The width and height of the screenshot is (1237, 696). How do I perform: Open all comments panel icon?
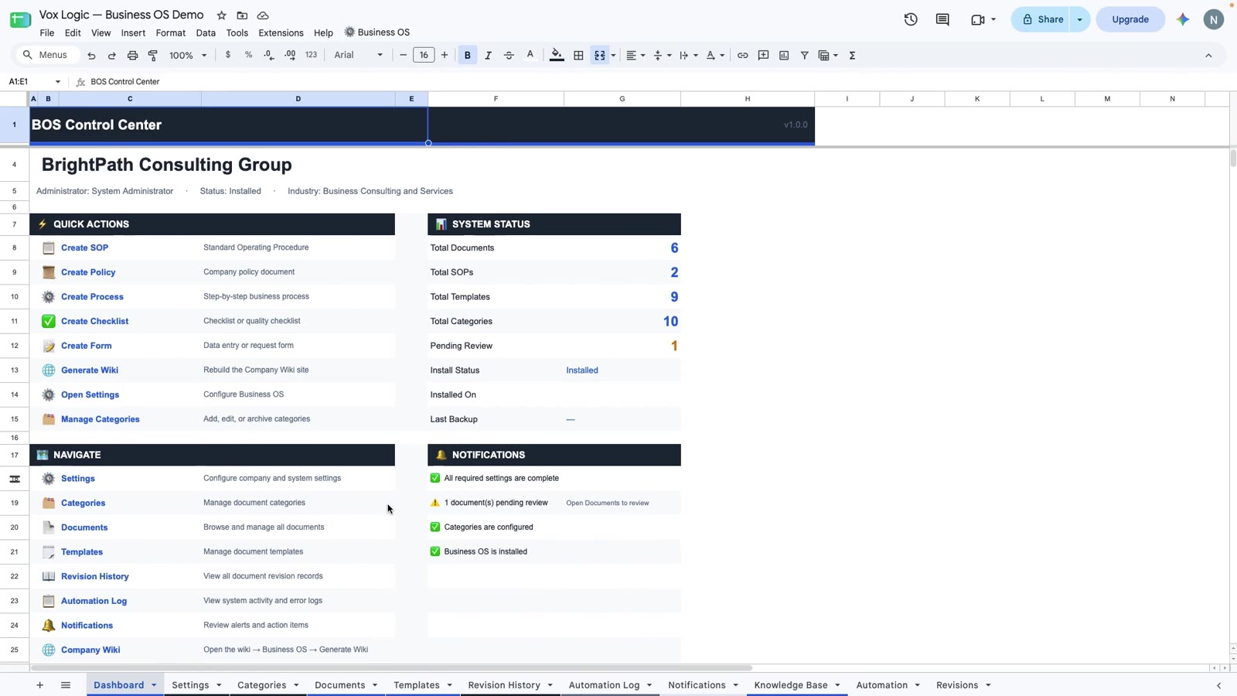pos(942,19)
